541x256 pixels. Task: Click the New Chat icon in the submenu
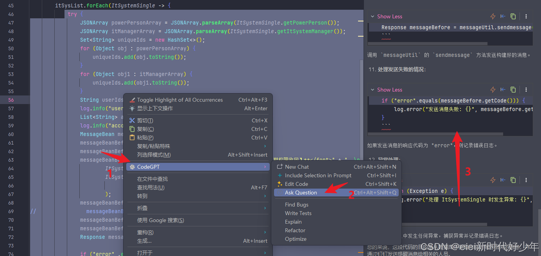(x=279, y=167)
